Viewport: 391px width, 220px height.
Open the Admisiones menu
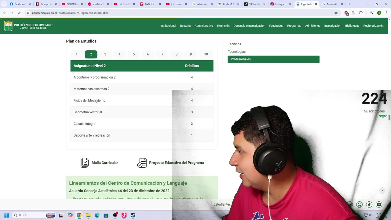click(x=313, y=26)
